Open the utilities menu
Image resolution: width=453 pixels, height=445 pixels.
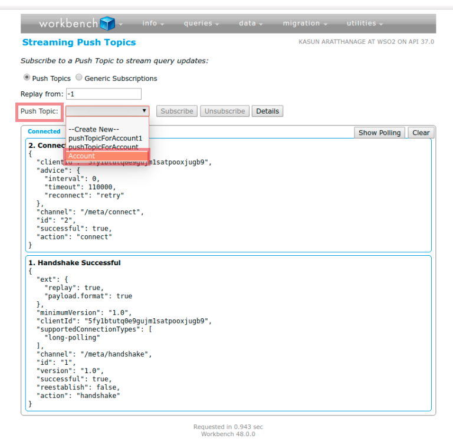click(365, 24)
